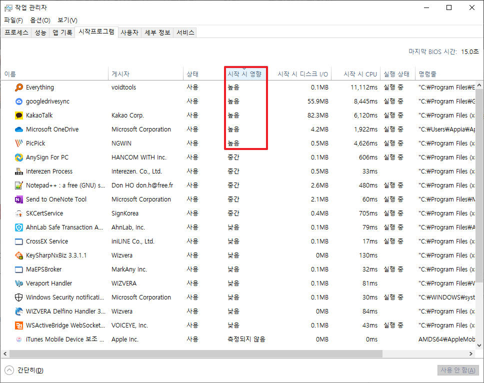Click the Windows Security shield icon
484x383 pixels.
(x=19, y=297)
